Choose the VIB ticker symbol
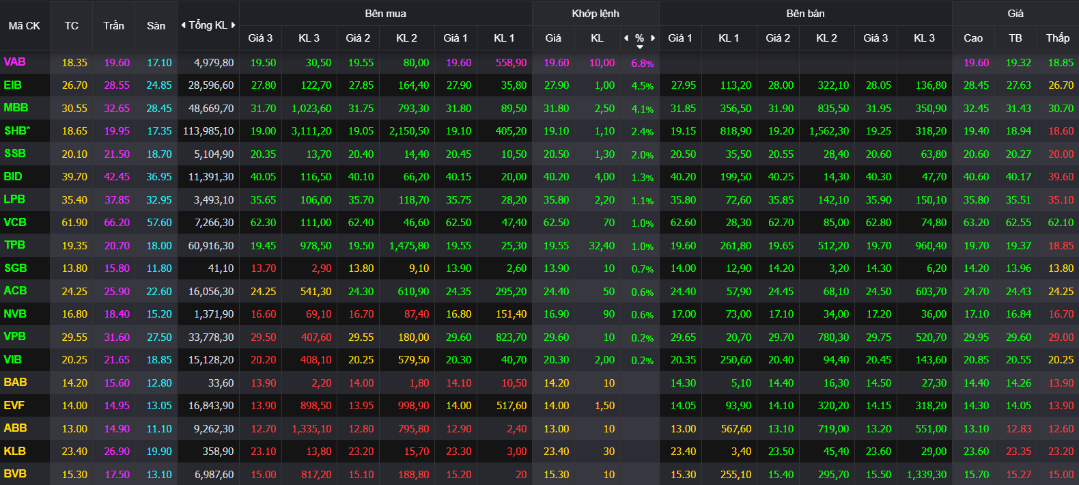 [12, 360]
